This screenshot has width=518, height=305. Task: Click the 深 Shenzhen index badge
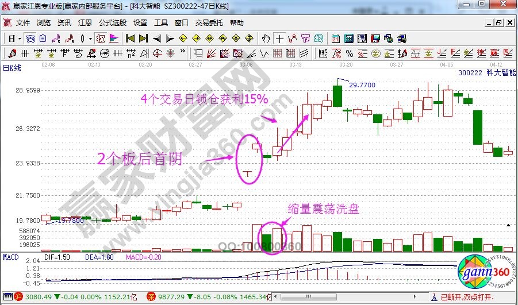(x=151, y=297)
